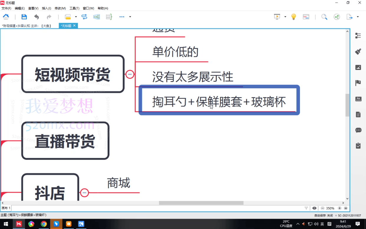Share the map via green share icon
366x229 pixels.
pyautogui.click(x=337, y=17)
